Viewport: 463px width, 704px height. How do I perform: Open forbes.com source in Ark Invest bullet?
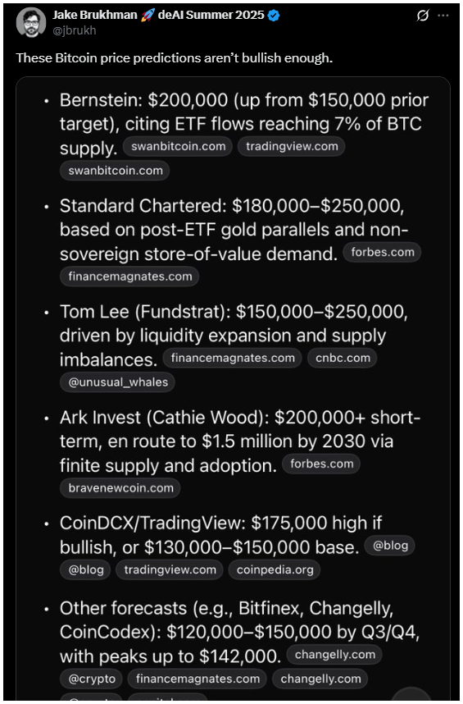321,464
